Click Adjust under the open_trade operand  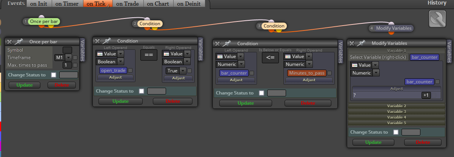tap(115, 77)
